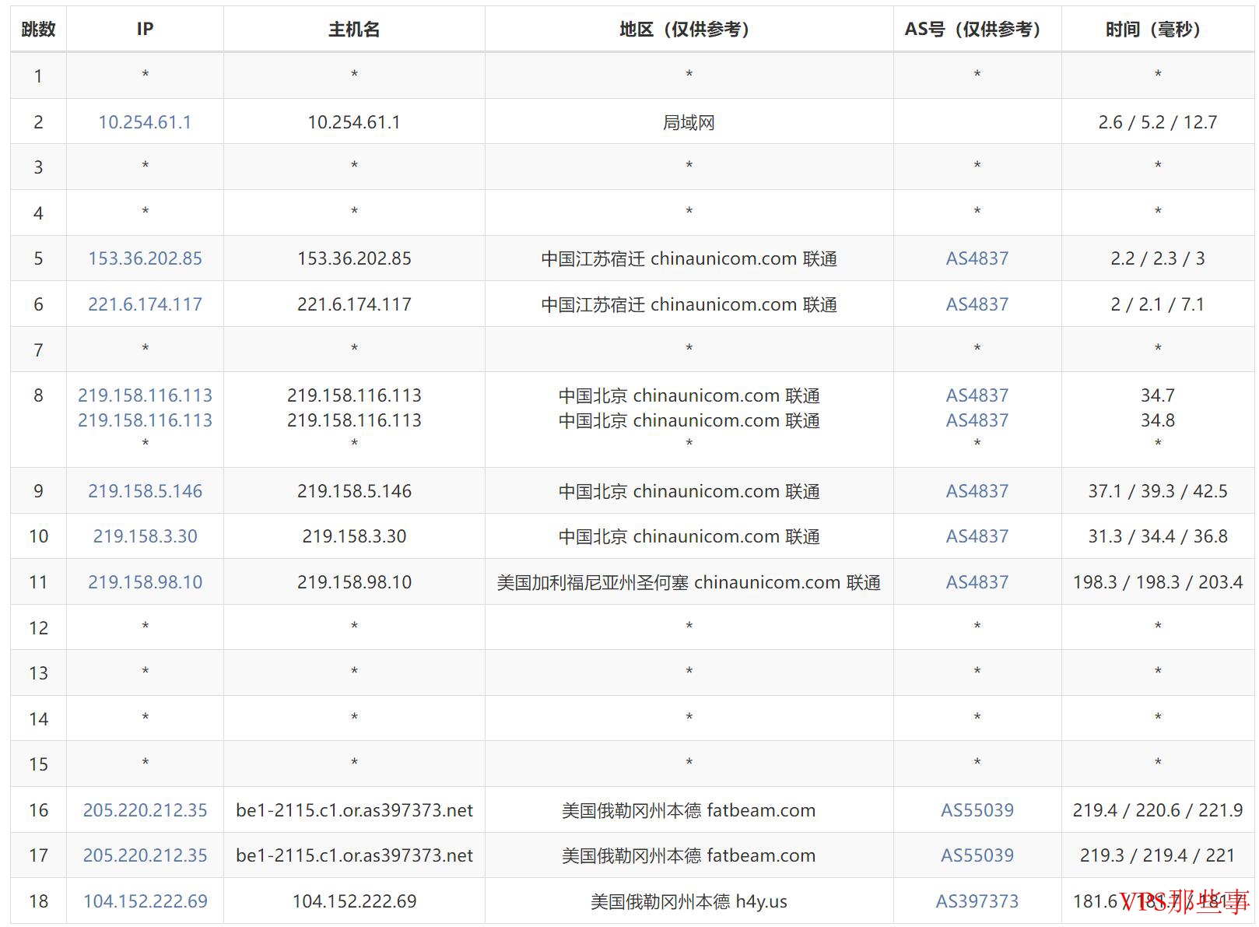Click the AS4837 link in hop 6

click(x=977, y=304)
